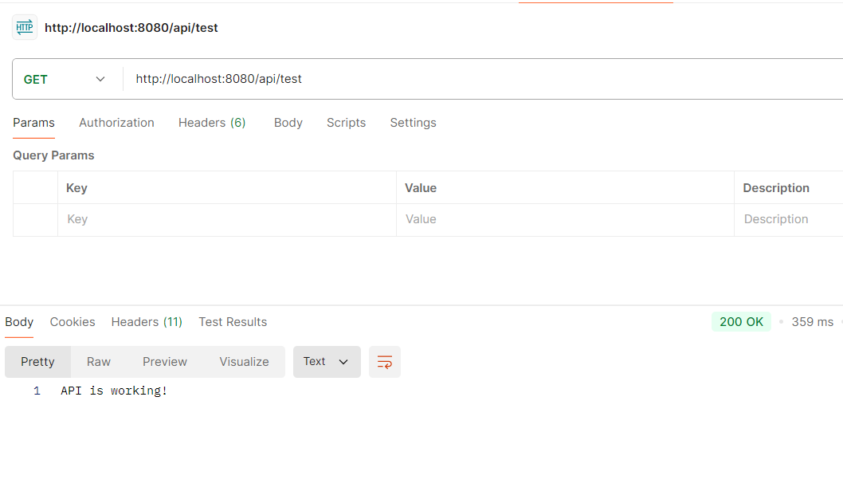This screenshot has width=843, height=495.
Task: Select the Visualize response view
Action: [244, 362]
